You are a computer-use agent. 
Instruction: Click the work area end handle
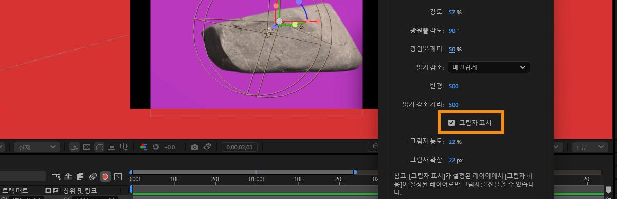coord(355,172)
